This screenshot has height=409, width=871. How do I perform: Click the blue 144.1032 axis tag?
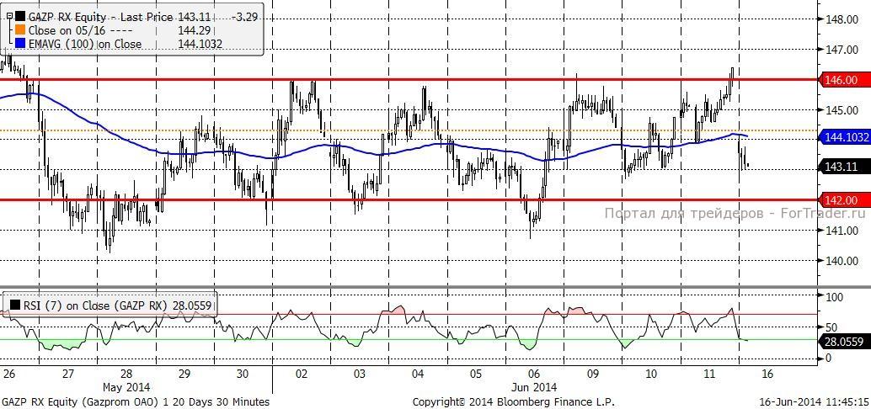pyautogui.click(x=845, y=136)
